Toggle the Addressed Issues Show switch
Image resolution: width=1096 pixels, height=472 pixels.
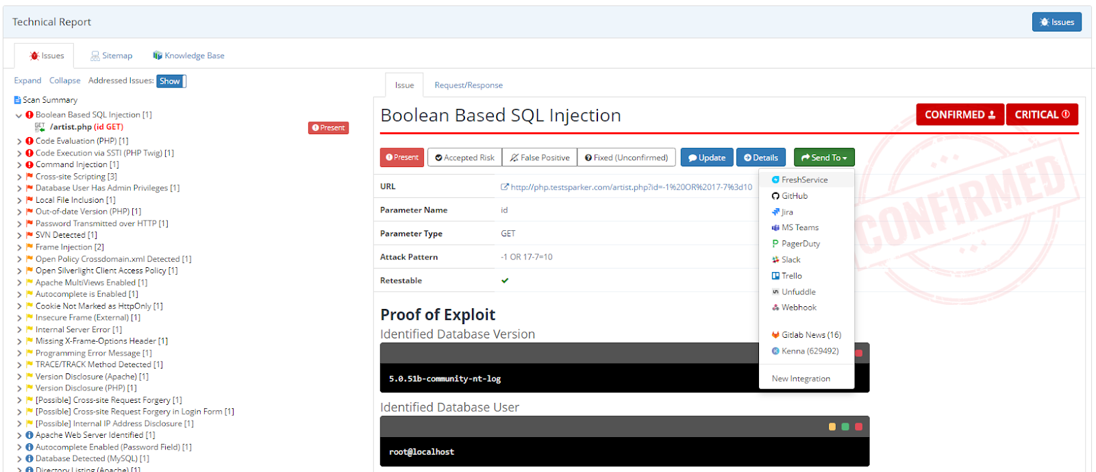pos(171,81)
